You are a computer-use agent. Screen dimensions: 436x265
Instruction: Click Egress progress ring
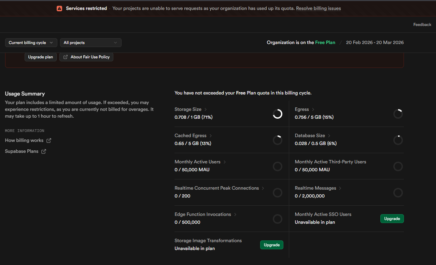pos(398,114)
